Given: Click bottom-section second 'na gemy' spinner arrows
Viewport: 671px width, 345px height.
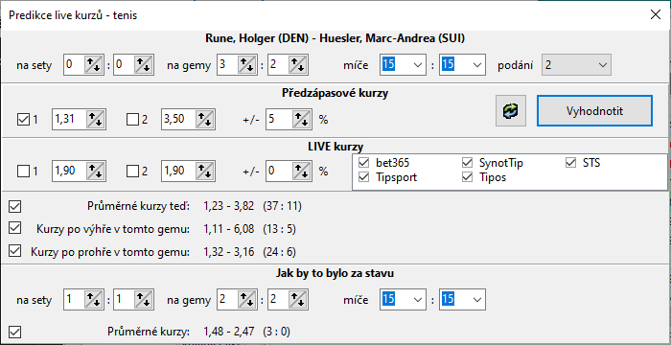Looking at the screenshot, I should (298, 299).
